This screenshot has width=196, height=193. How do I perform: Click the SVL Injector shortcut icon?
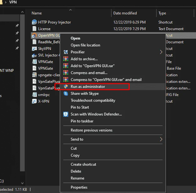tap(34, 55)
